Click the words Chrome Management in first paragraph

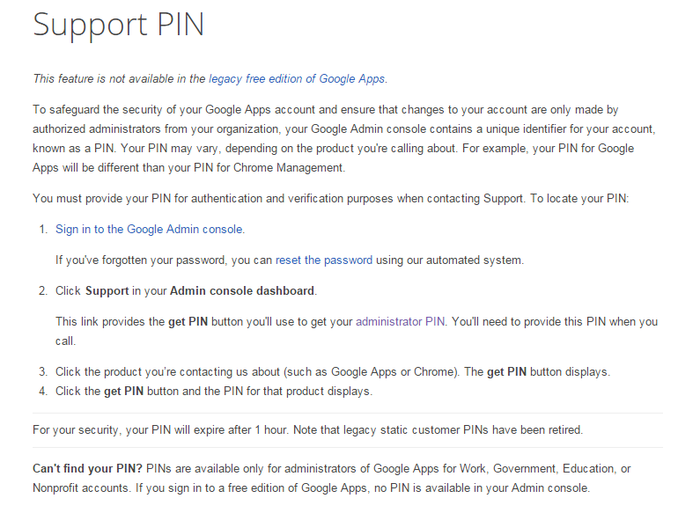(x=288, y=168)
